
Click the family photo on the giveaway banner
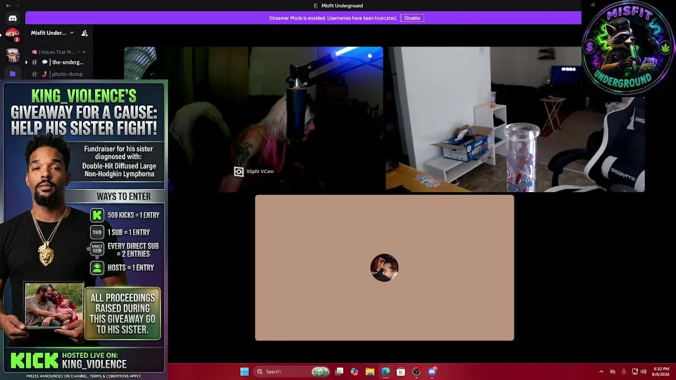[53, 305]
